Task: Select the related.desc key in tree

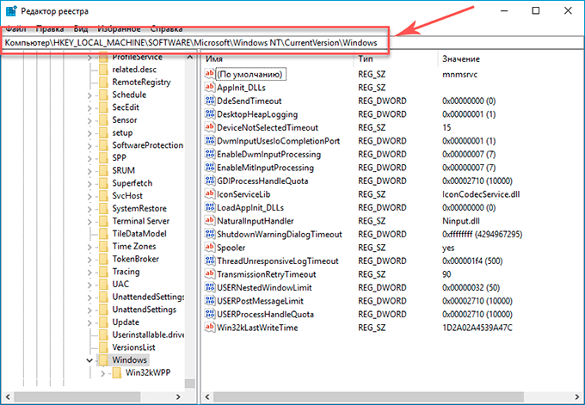Action: [134, 70]
